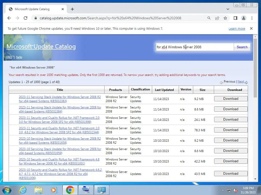
Task: Click the scrollbar down arrow
Action: (255, 179)
